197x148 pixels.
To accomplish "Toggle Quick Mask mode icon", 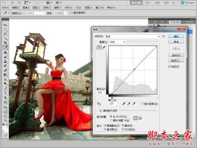I will (6, 135).
